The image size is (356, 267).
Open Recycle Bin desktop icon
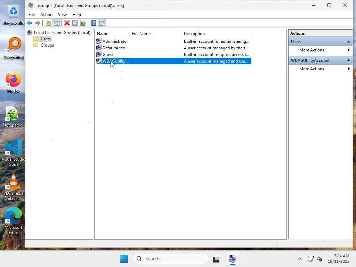pyautogui.click(x=14, y=15)
